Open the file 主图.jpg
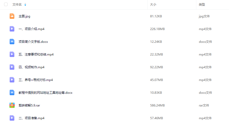Screen dimensions: 229x135 coord(25,16)
